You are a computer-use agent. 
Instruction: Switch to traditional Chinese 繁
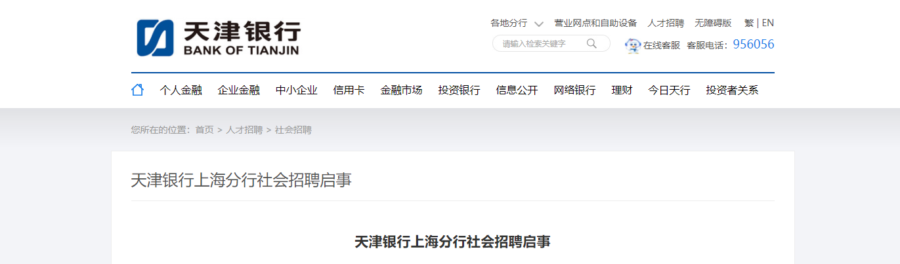[x=749, y=23]
